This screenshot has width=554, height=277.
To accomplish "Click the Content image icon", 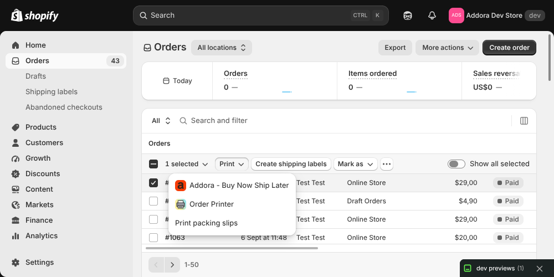I will point(16,189).
